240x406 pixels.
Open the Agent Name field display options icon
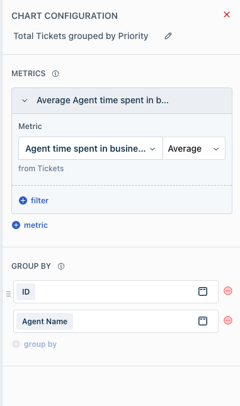(203, 321)
